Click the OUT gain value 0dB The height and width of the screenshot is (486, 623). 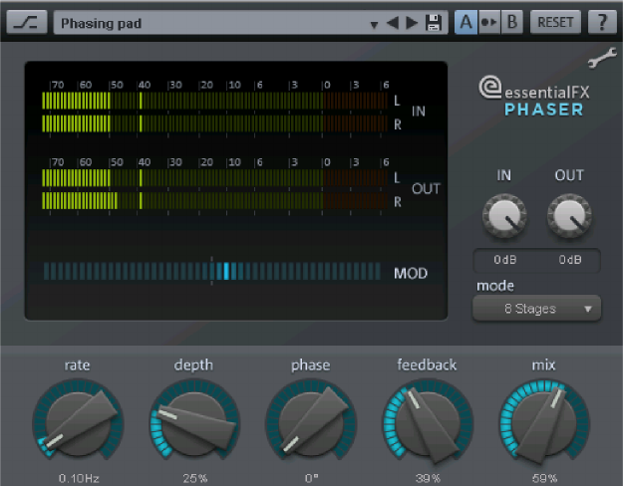[x=570, y=260]
